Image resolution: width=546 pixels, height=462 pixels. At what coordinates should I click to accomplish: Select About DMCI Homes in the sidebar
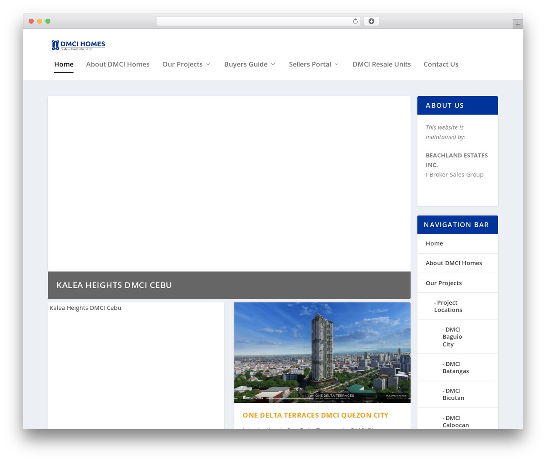[x=454, y=263]
